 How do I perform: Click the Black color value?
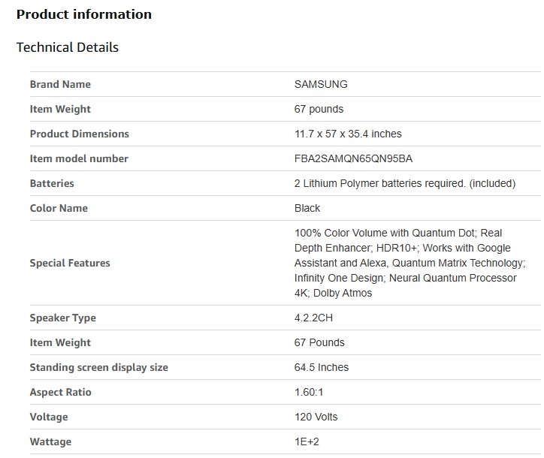307,208
